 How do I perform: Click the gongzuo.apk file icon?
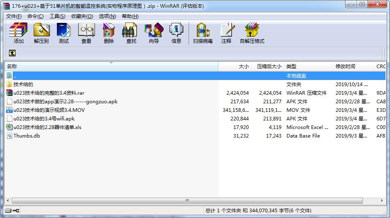tap(9, 101)
